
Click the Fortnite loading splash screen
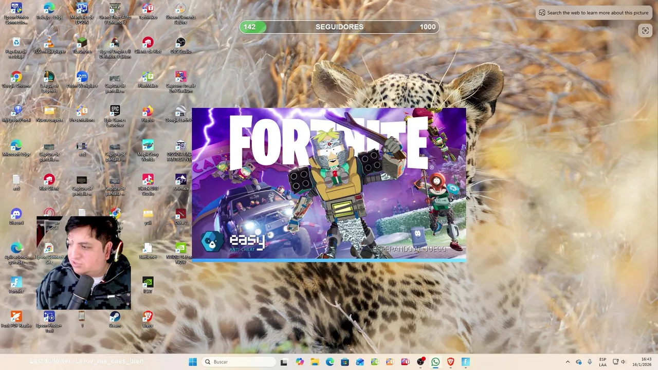[x=329, y=185]
